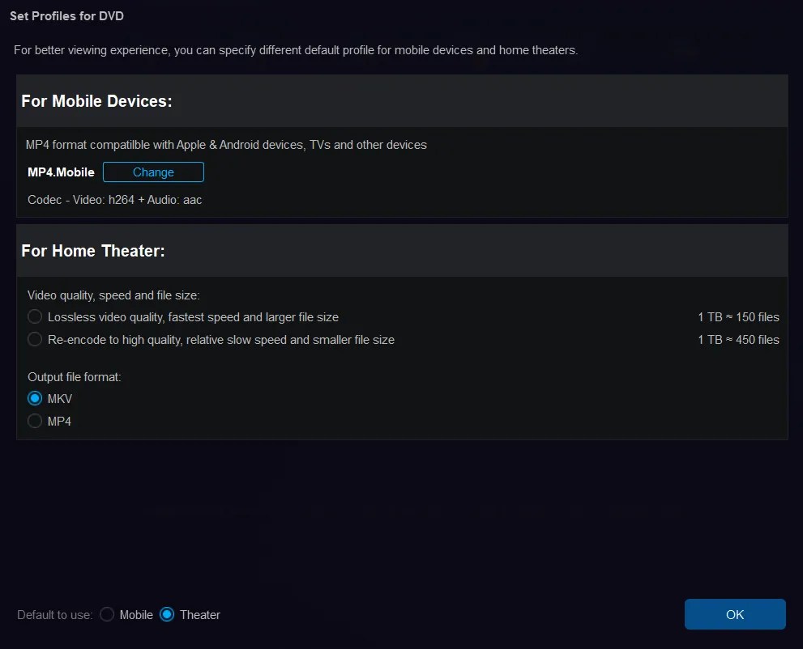Click the 1 TB equals 450 files estimate
803x649 pixels.
(738, 339)
